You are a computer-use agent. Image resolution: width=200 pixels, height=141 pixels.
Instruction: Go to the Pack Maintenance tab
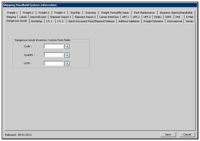[x=144, y=13]
